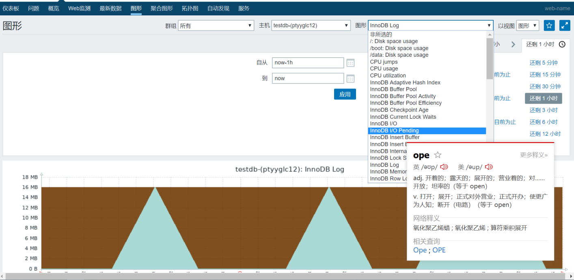Open 概览 in top navigation
The width and height of the screenshot is (574, 280).
click(53, 8)
